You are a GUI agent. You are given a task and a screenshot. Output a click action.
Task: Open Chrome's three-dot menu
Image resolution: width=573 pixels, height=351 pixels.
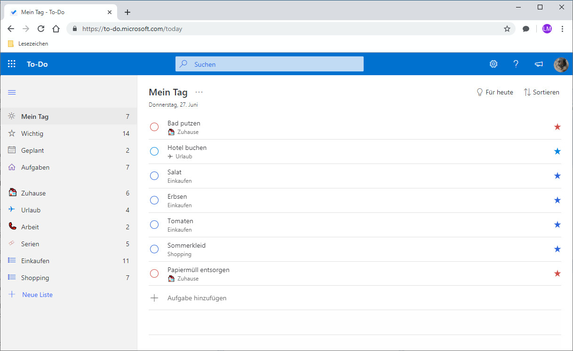pos(563,29)
